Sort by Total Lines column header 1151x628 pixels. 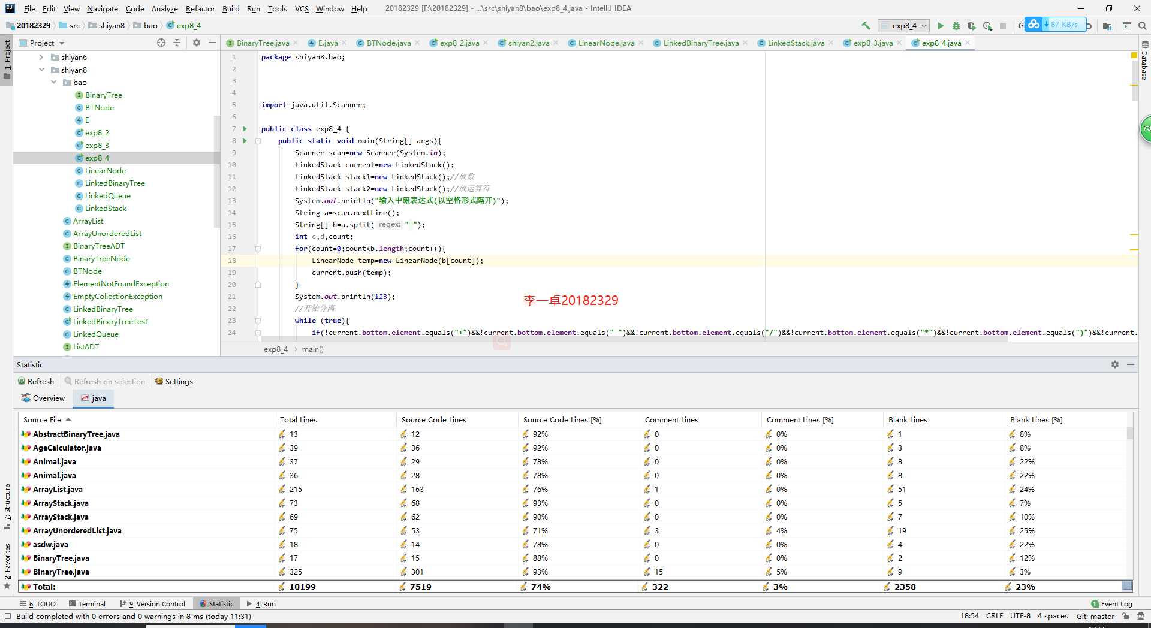(336, 420)
